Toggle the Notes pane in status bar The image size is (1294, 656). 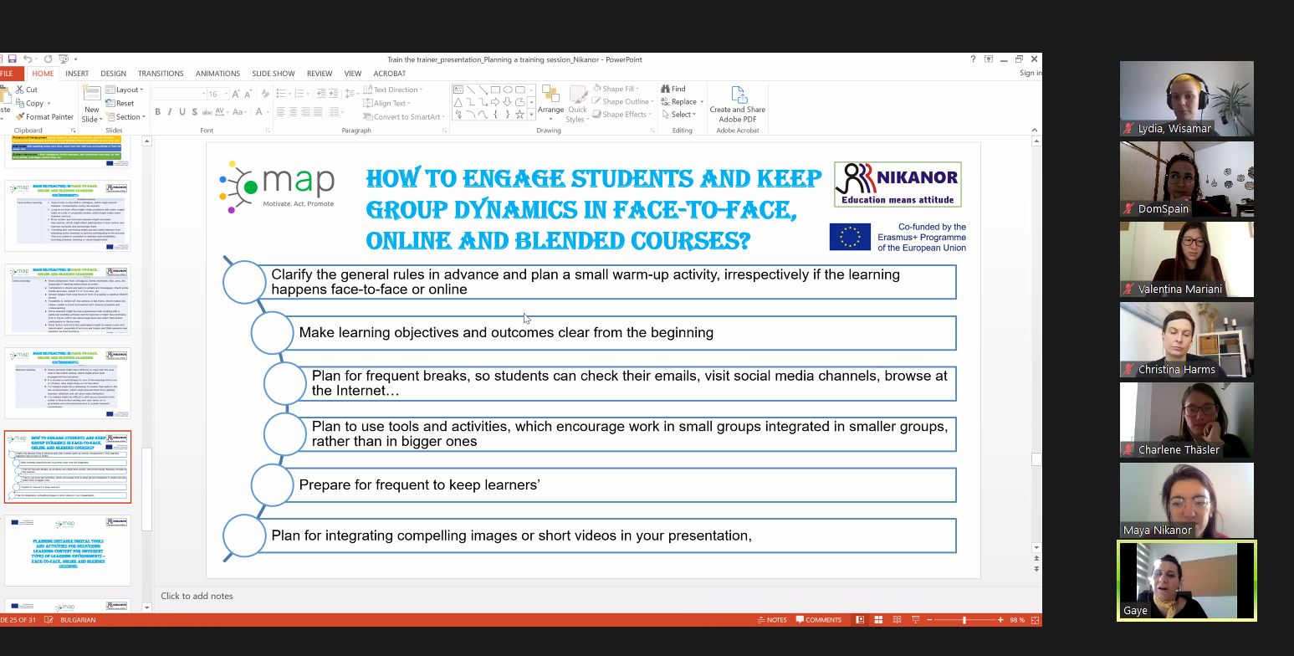[771, 620]
